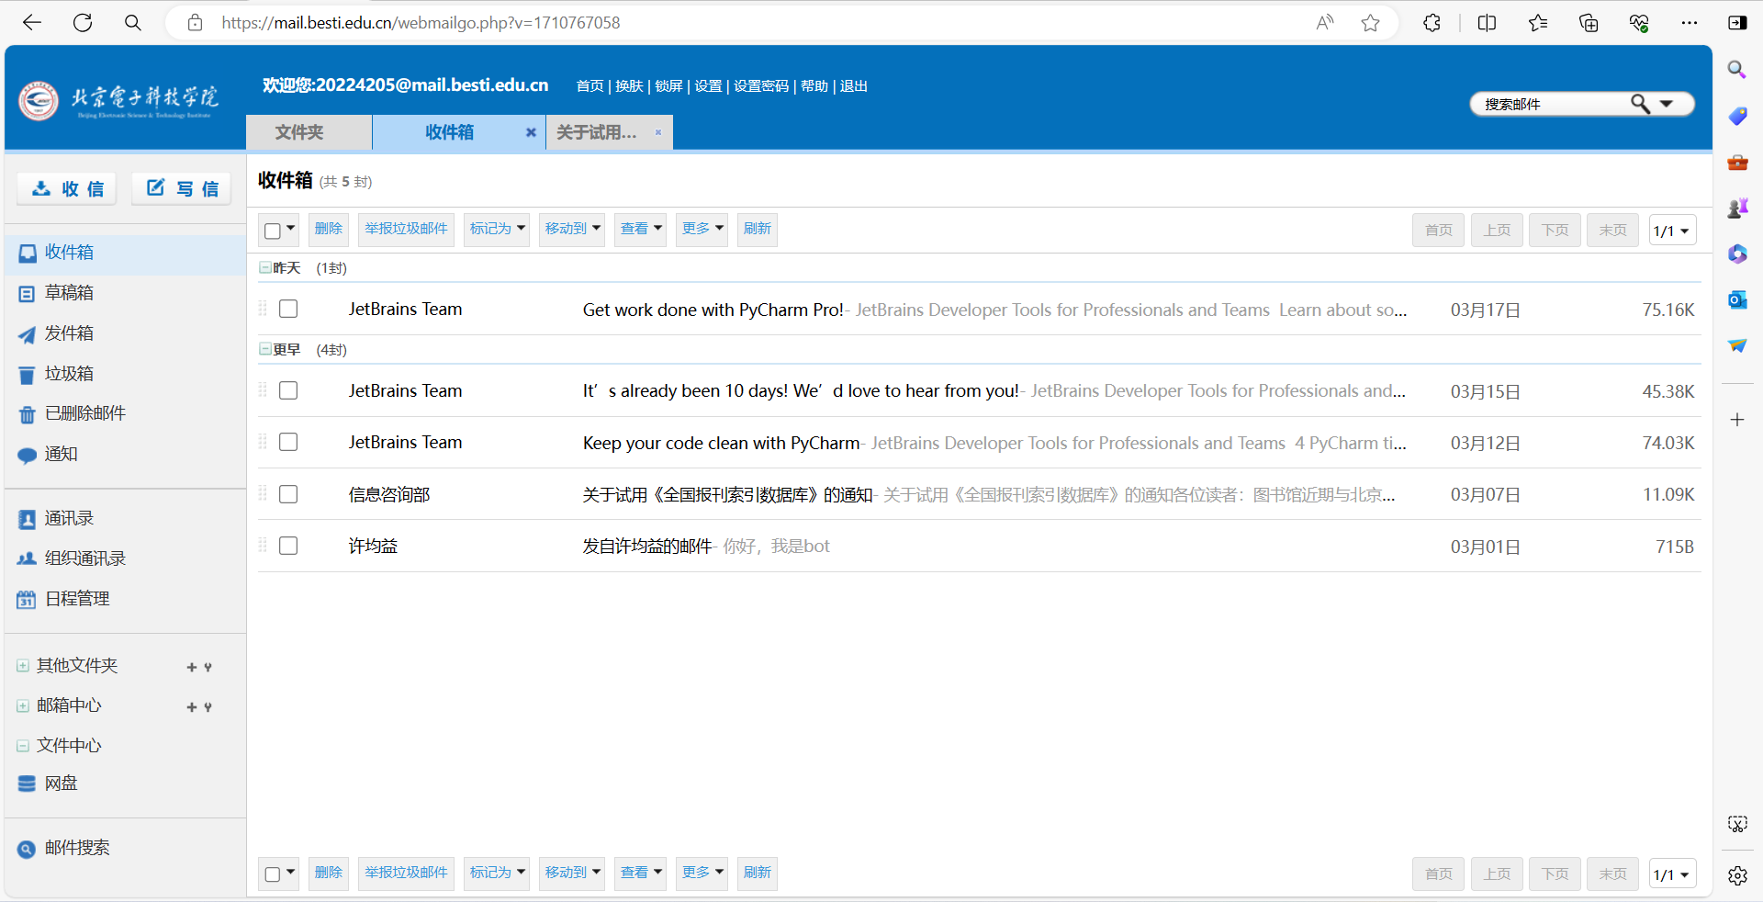This screenshot has width=1763, height=902.
Task: Tick the checkbox for 信息咨询部 email
Action: (288, 494)
